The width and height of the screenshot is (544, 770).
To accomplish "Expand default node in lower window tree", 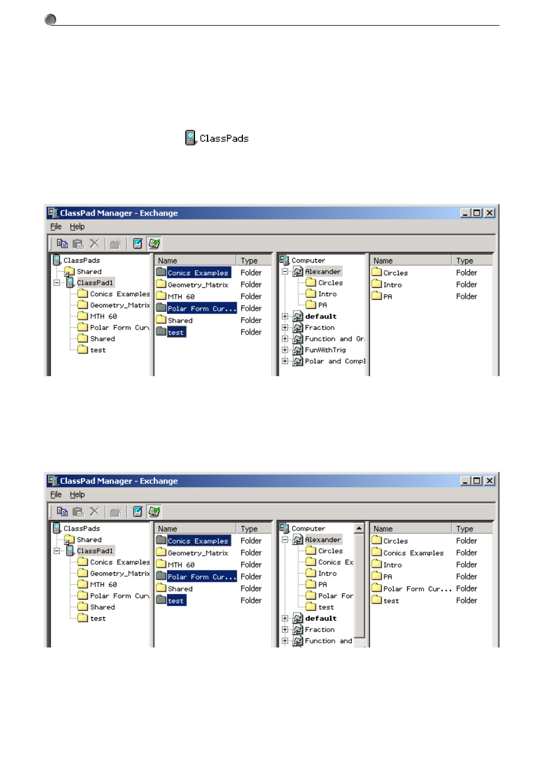I will pos(285,618).
